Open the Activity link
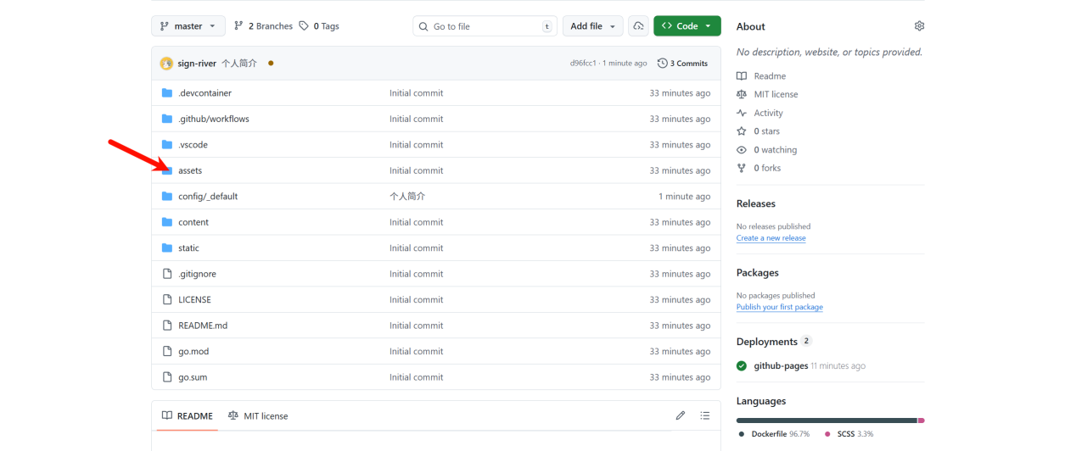Viewport: 1076px width, 451px height. (x=759, y=113)
